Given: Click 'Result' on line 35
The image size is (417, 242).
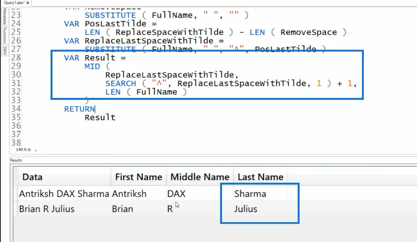Looking at the screenshot, I should click(x=100, y=118).
